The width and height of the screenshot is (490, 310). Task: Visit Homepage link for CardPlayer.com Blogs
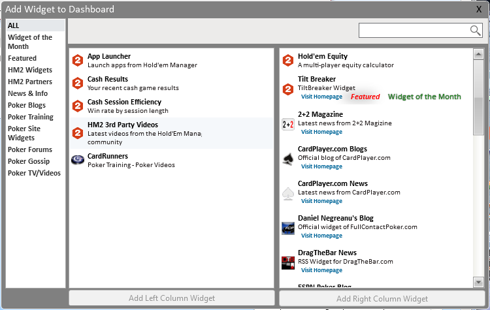pyautogui.click(x=321, y=166)
